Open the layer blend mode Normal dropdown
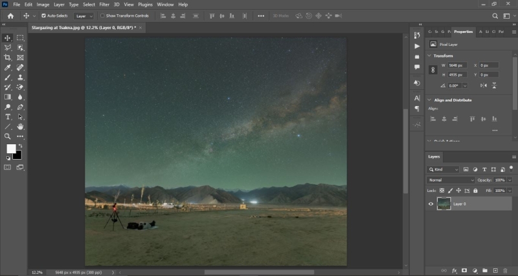This screenshot has width=518, height=276. [451, 180]
